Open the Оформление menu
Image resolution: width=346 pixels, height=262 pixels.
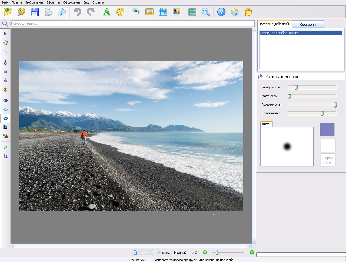(x=72, y=2)
